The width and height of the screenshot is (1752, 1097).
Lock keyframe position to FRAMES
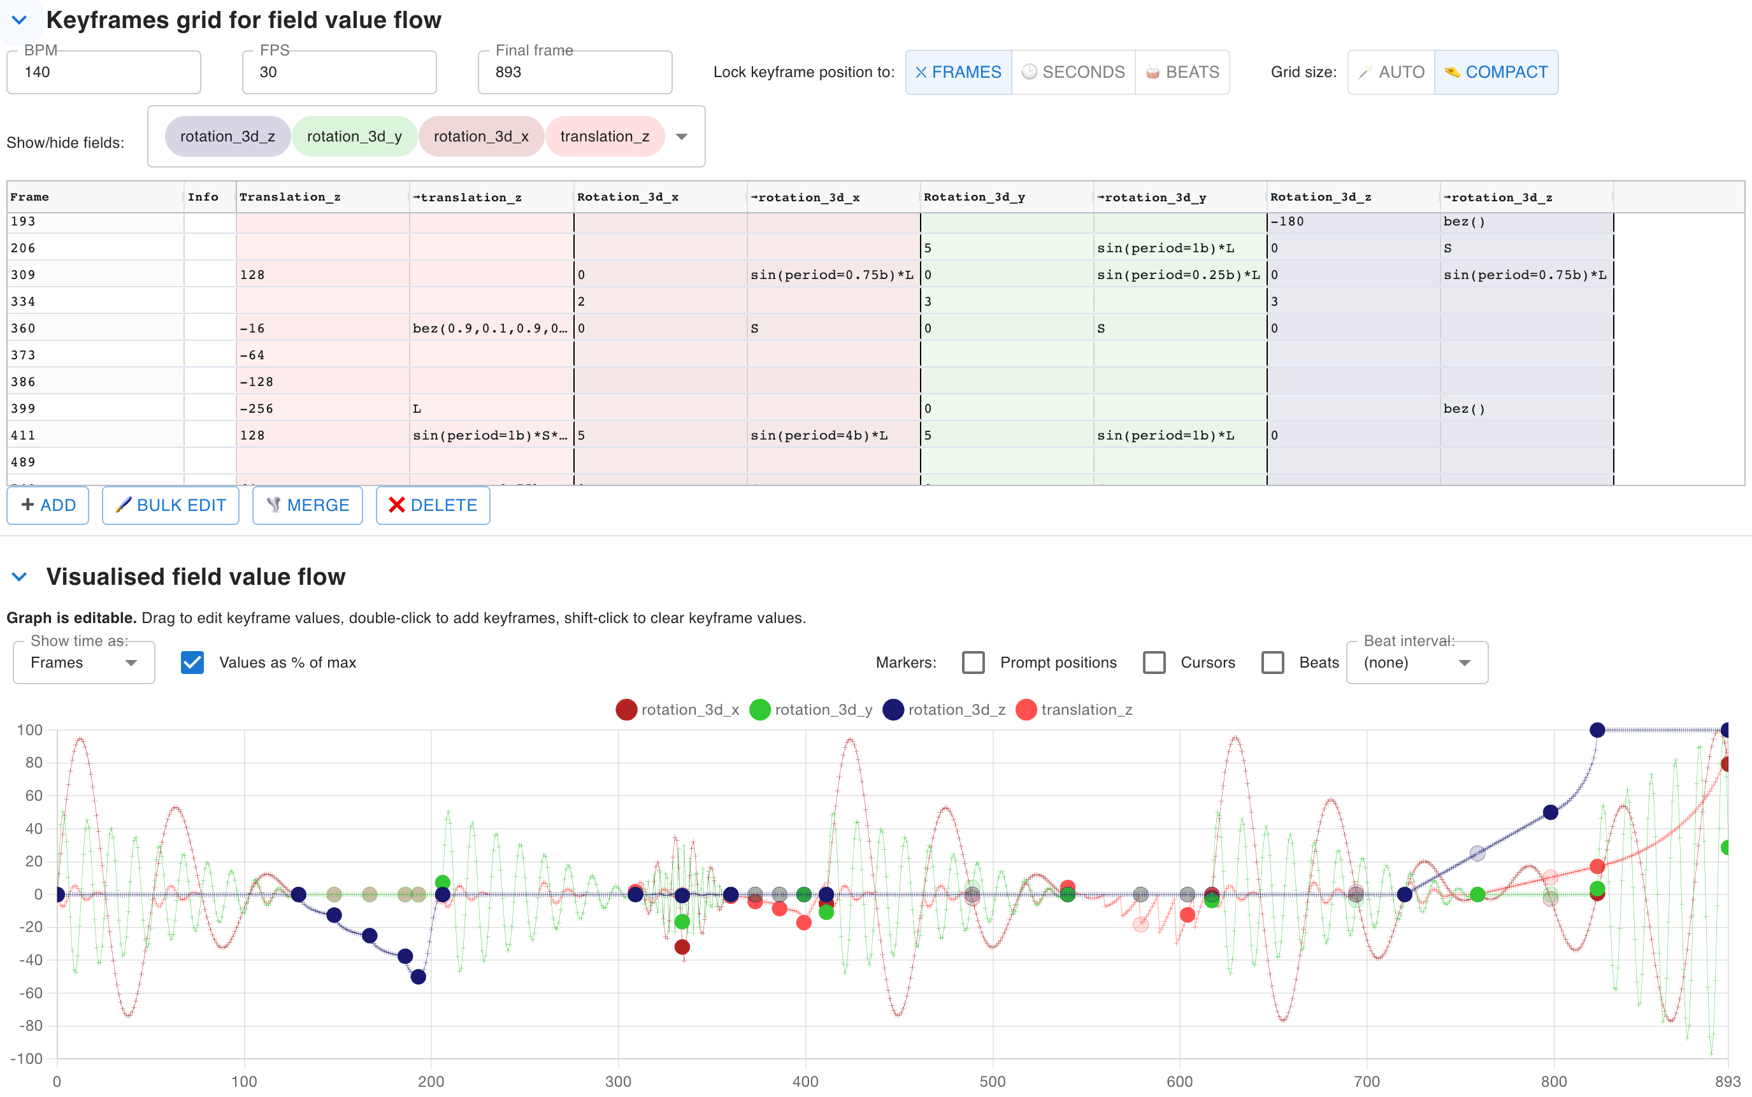(958, 72)
